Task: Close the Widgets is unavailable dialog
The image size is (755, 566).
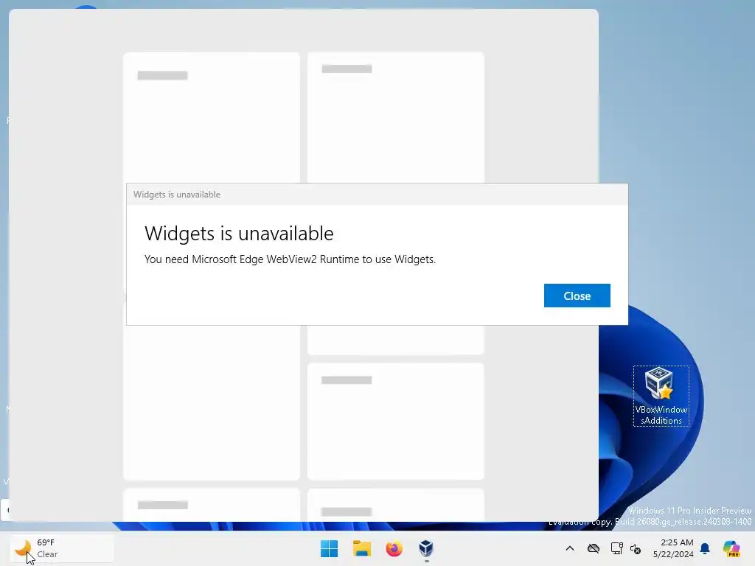Action: coord(577,296)
